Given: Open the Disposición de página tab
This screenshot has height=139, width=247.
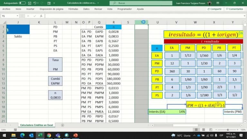Looking at the screenshot, I should 51,9.
